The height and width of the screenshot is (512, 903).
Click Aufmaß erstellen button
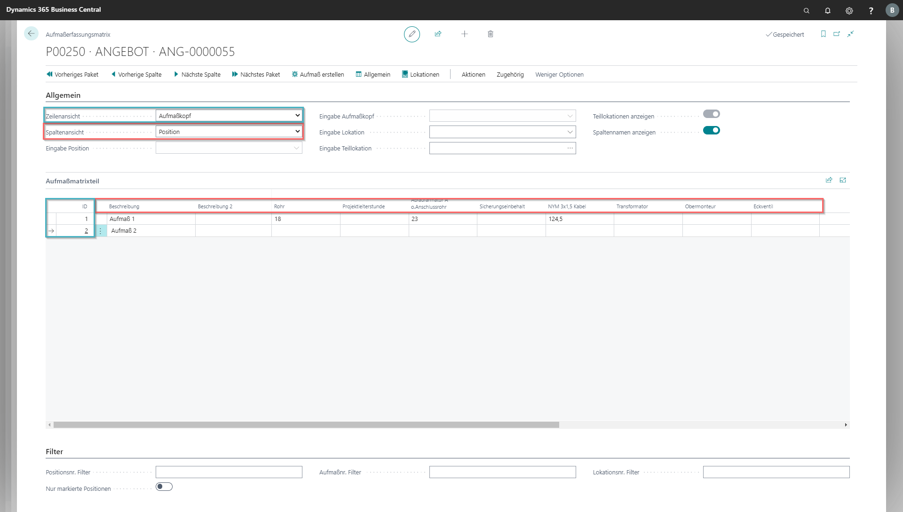click(318, 74)
